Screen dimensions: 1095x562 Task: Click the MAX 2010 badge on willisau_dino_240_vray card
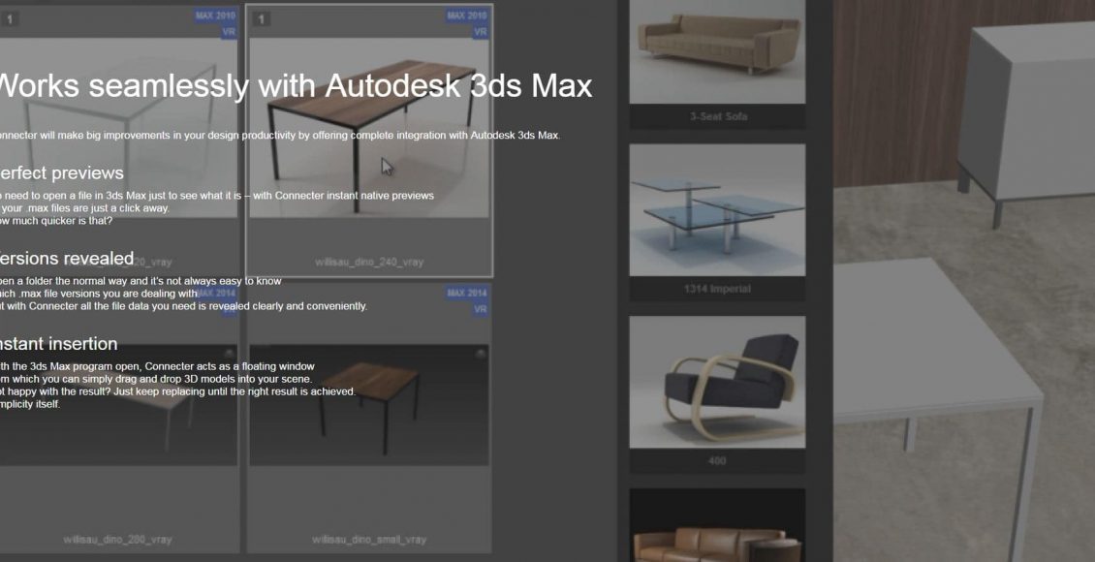click(467, 16)
